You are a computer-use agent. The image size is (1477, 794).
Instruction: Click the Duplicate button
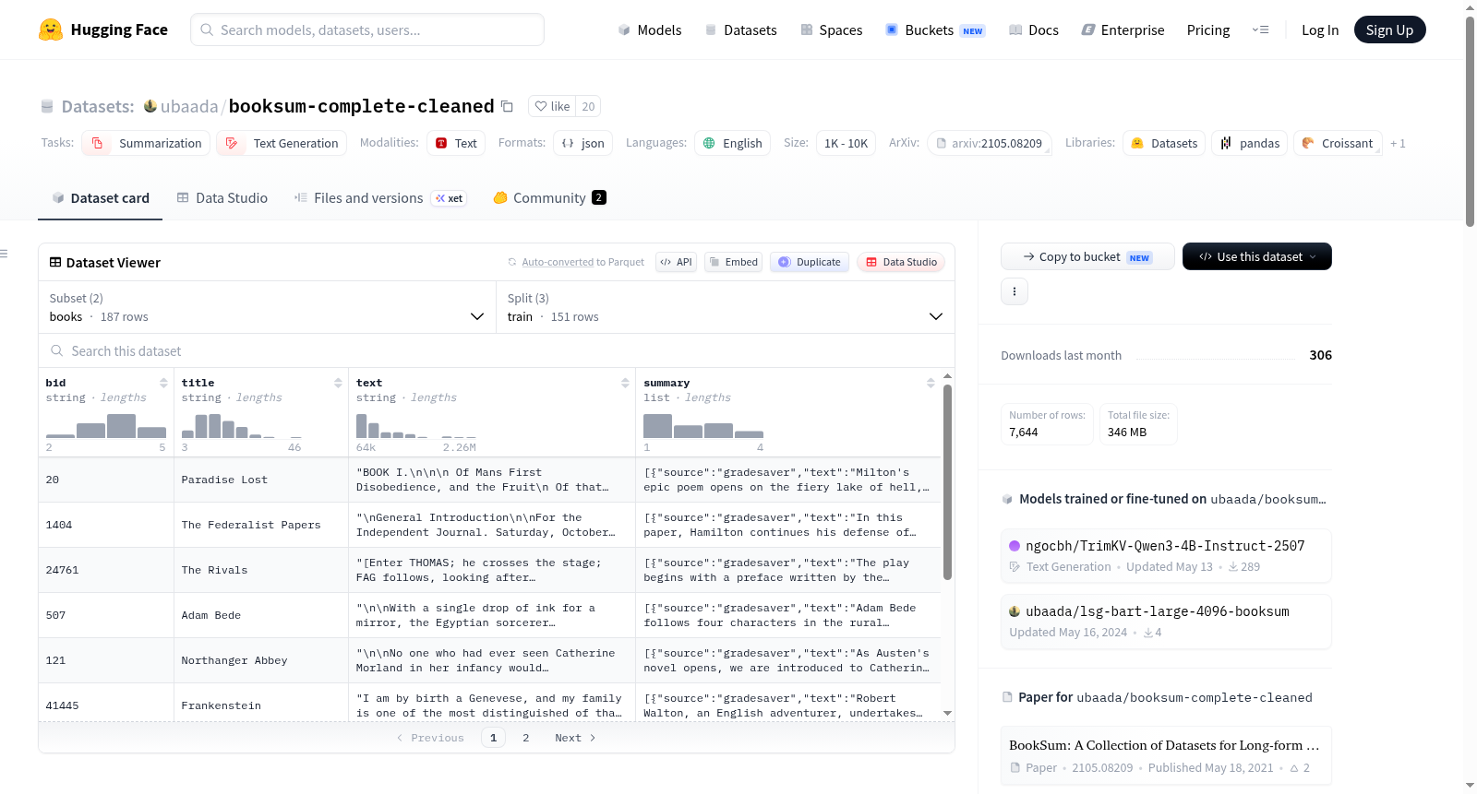point(810,262)
